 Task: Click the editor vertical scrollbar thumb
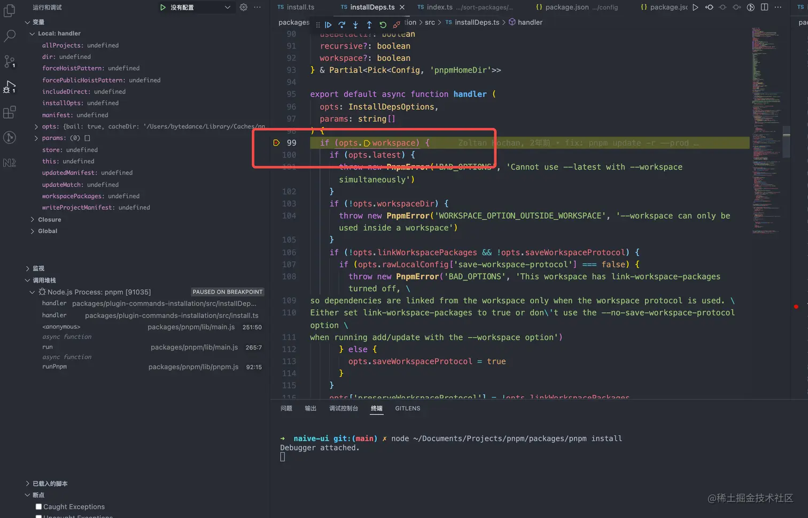[787, 141]
